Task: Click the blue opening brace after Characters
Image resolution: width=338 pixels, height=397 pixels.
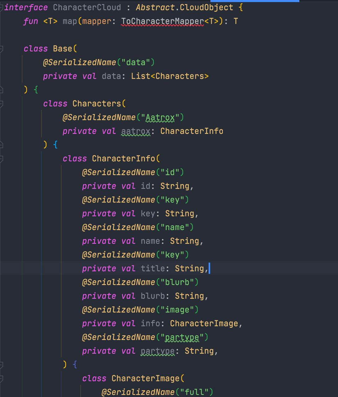Action: pos(55,145)
